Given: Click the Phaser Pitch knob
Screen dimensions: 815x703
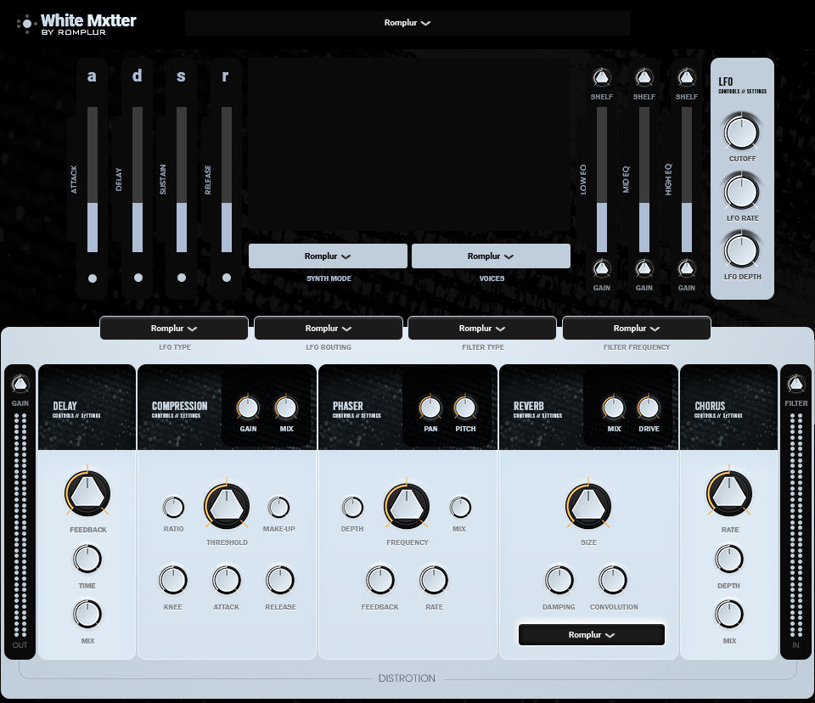Looking at the screenshot, I should pos(465,408).
